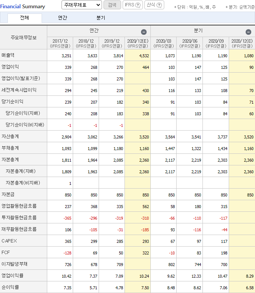Select the 2019/12 column header

pos(112,43)
